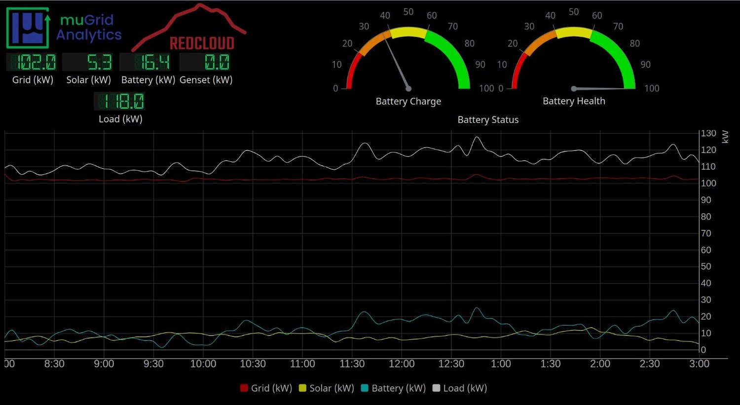
Task: Click the Solar (kW) digital readout
Action: [x=89, y=62]
